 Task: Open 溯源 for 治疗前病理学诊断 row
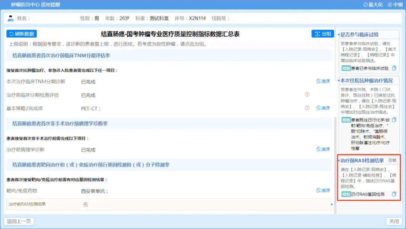pos(323,149)
